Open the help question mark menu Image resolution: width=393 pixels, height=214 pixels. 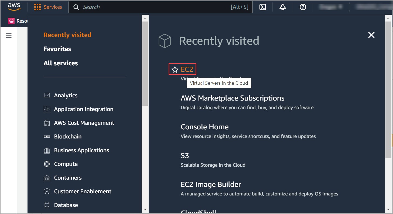click(303, 7)
